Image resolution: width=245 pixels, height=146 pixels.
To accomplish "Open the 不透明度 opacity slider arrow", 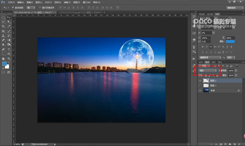I will click(x=236, y=71).
